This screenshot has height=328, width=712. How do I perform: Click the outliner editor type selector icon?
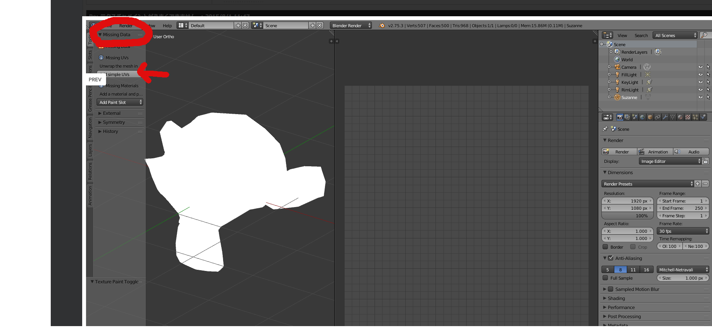click(x=607, y=35)
